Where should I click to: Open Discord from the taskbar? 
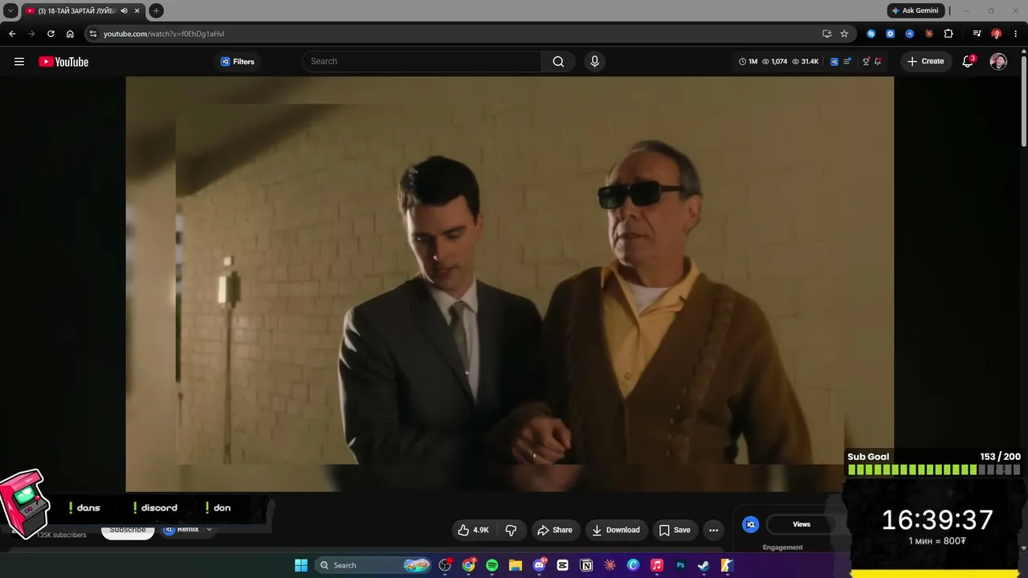pyautogui.click(x=539, y=565)
